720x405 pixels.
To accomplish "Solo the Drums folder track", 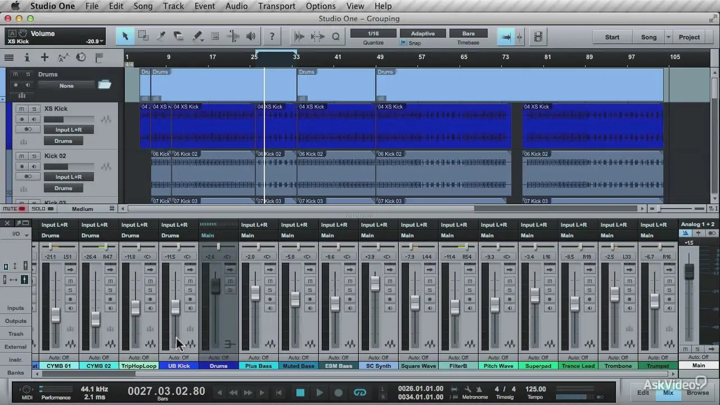I will pyautogui.click(x=27, y=74).
